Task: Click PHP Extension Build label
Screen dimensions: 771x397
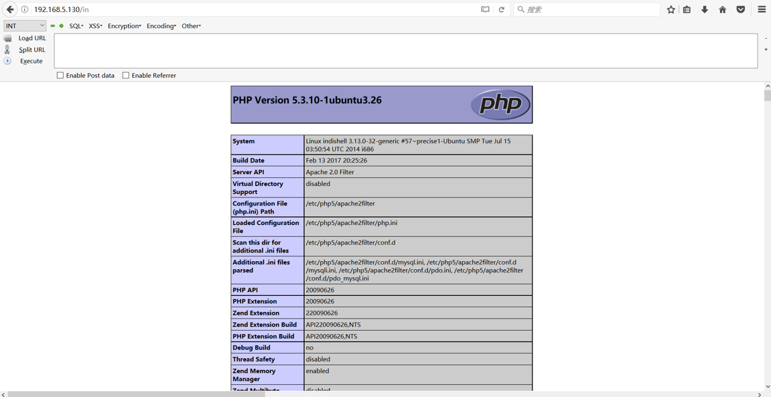Action: pyautogui.click(x=263, y=336)
